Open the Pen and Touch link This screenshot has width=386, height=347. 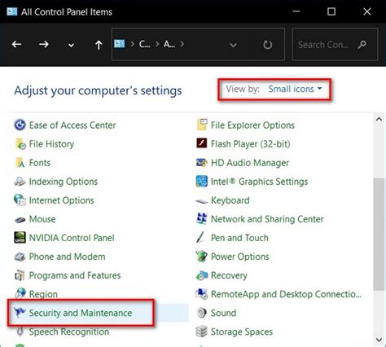tap(239, 238)
